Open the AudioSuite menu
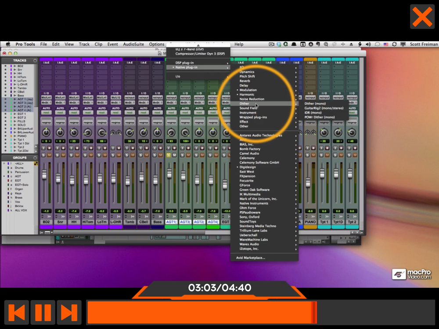439x329 pixels. pyautogui.click(x=133, y=44)
